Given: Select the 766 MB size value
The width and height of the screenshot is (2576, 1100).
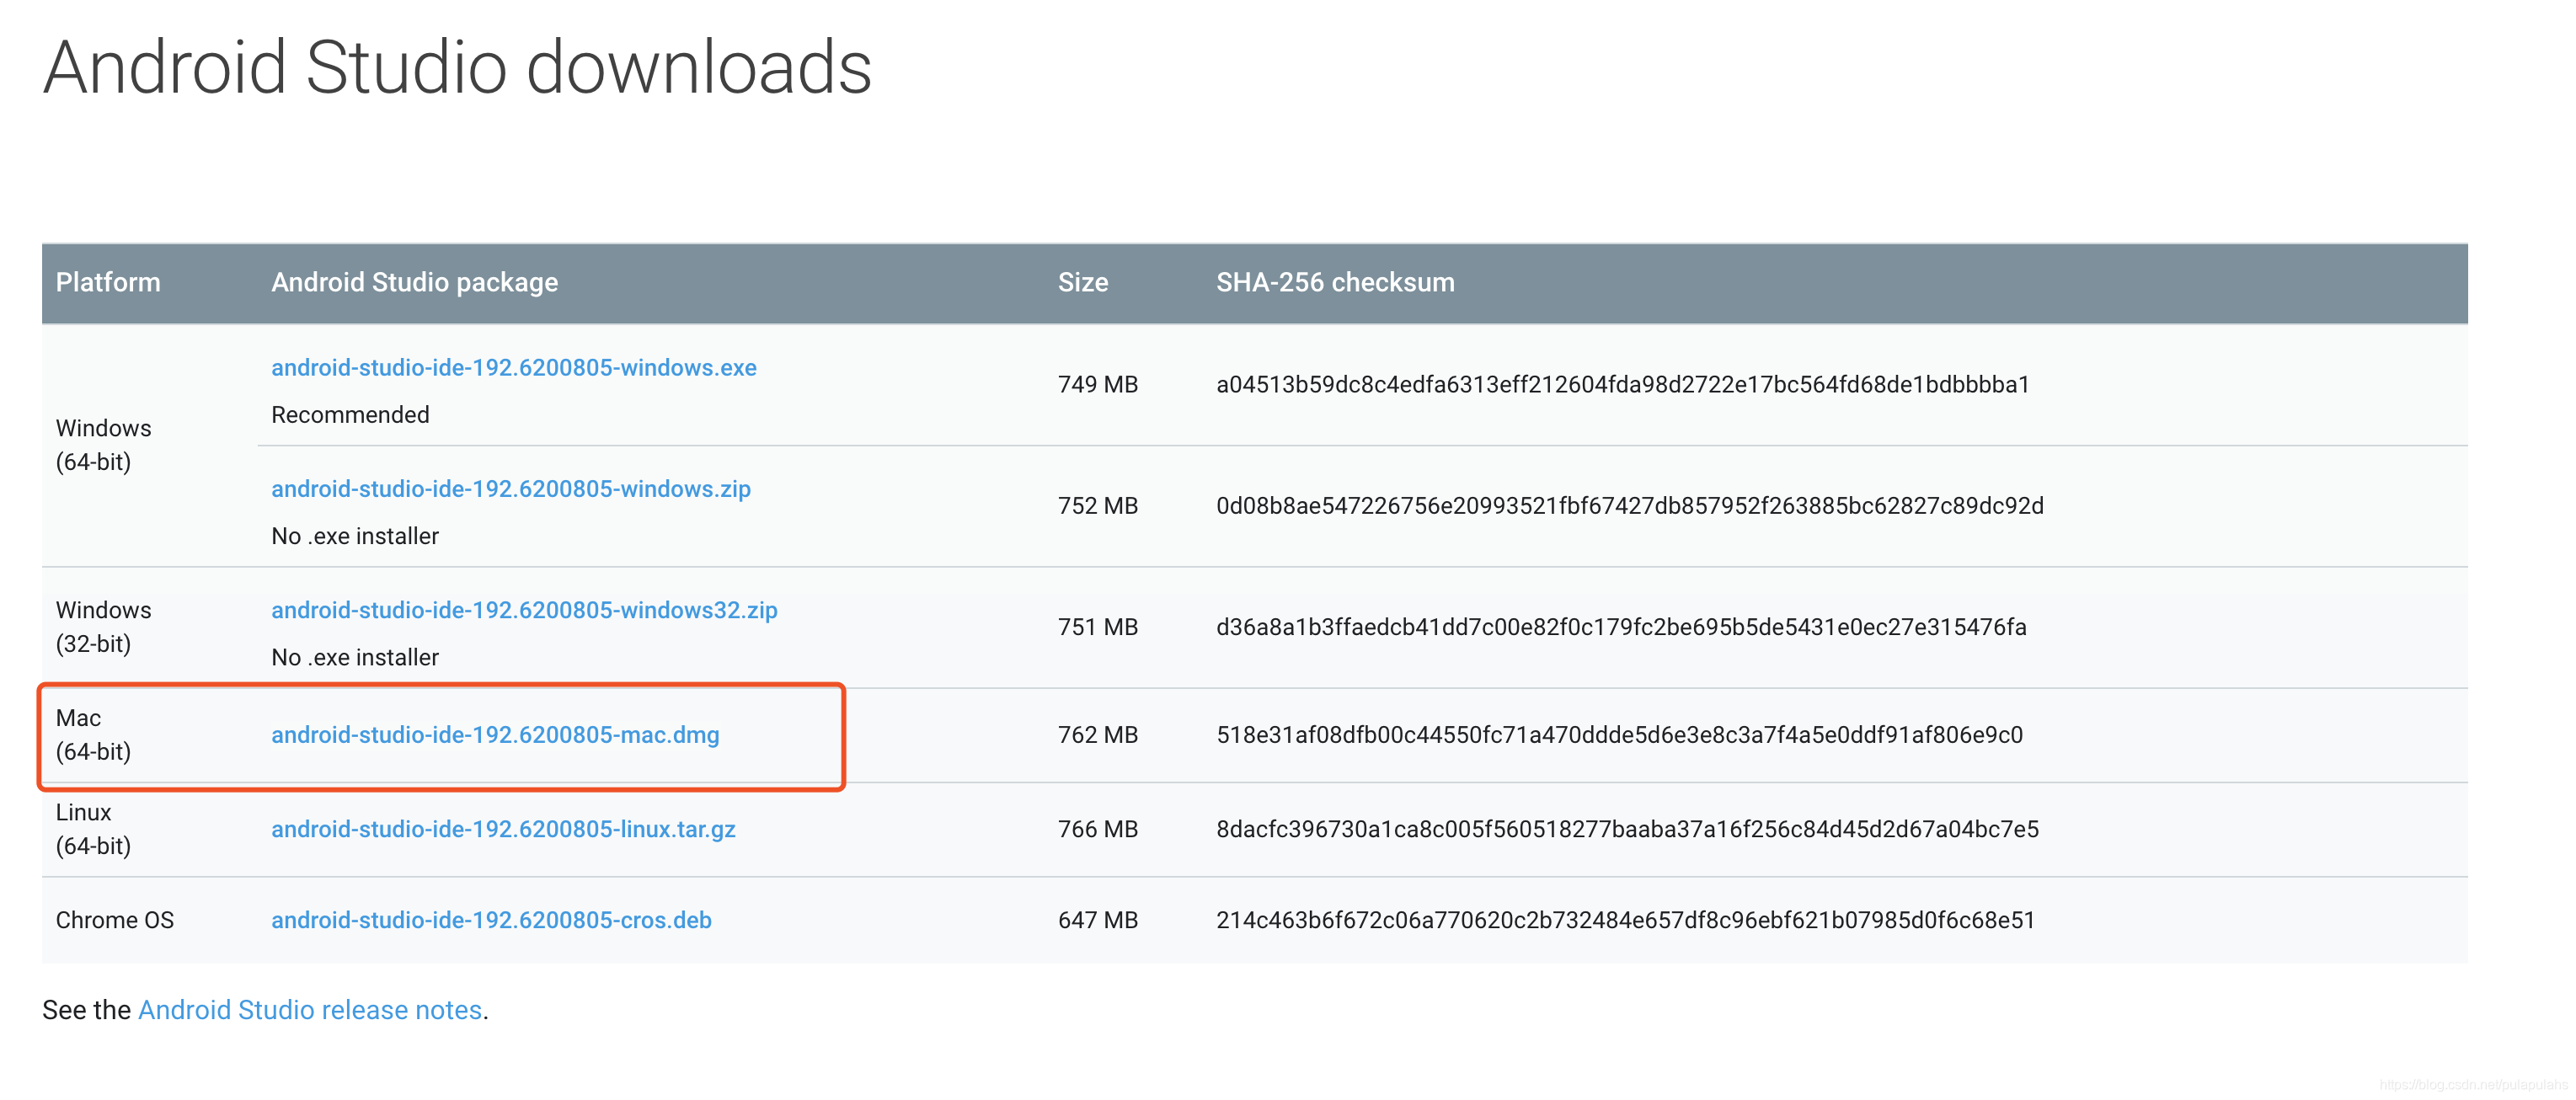Looking at the screenshot, I should tap(1098, 829).
